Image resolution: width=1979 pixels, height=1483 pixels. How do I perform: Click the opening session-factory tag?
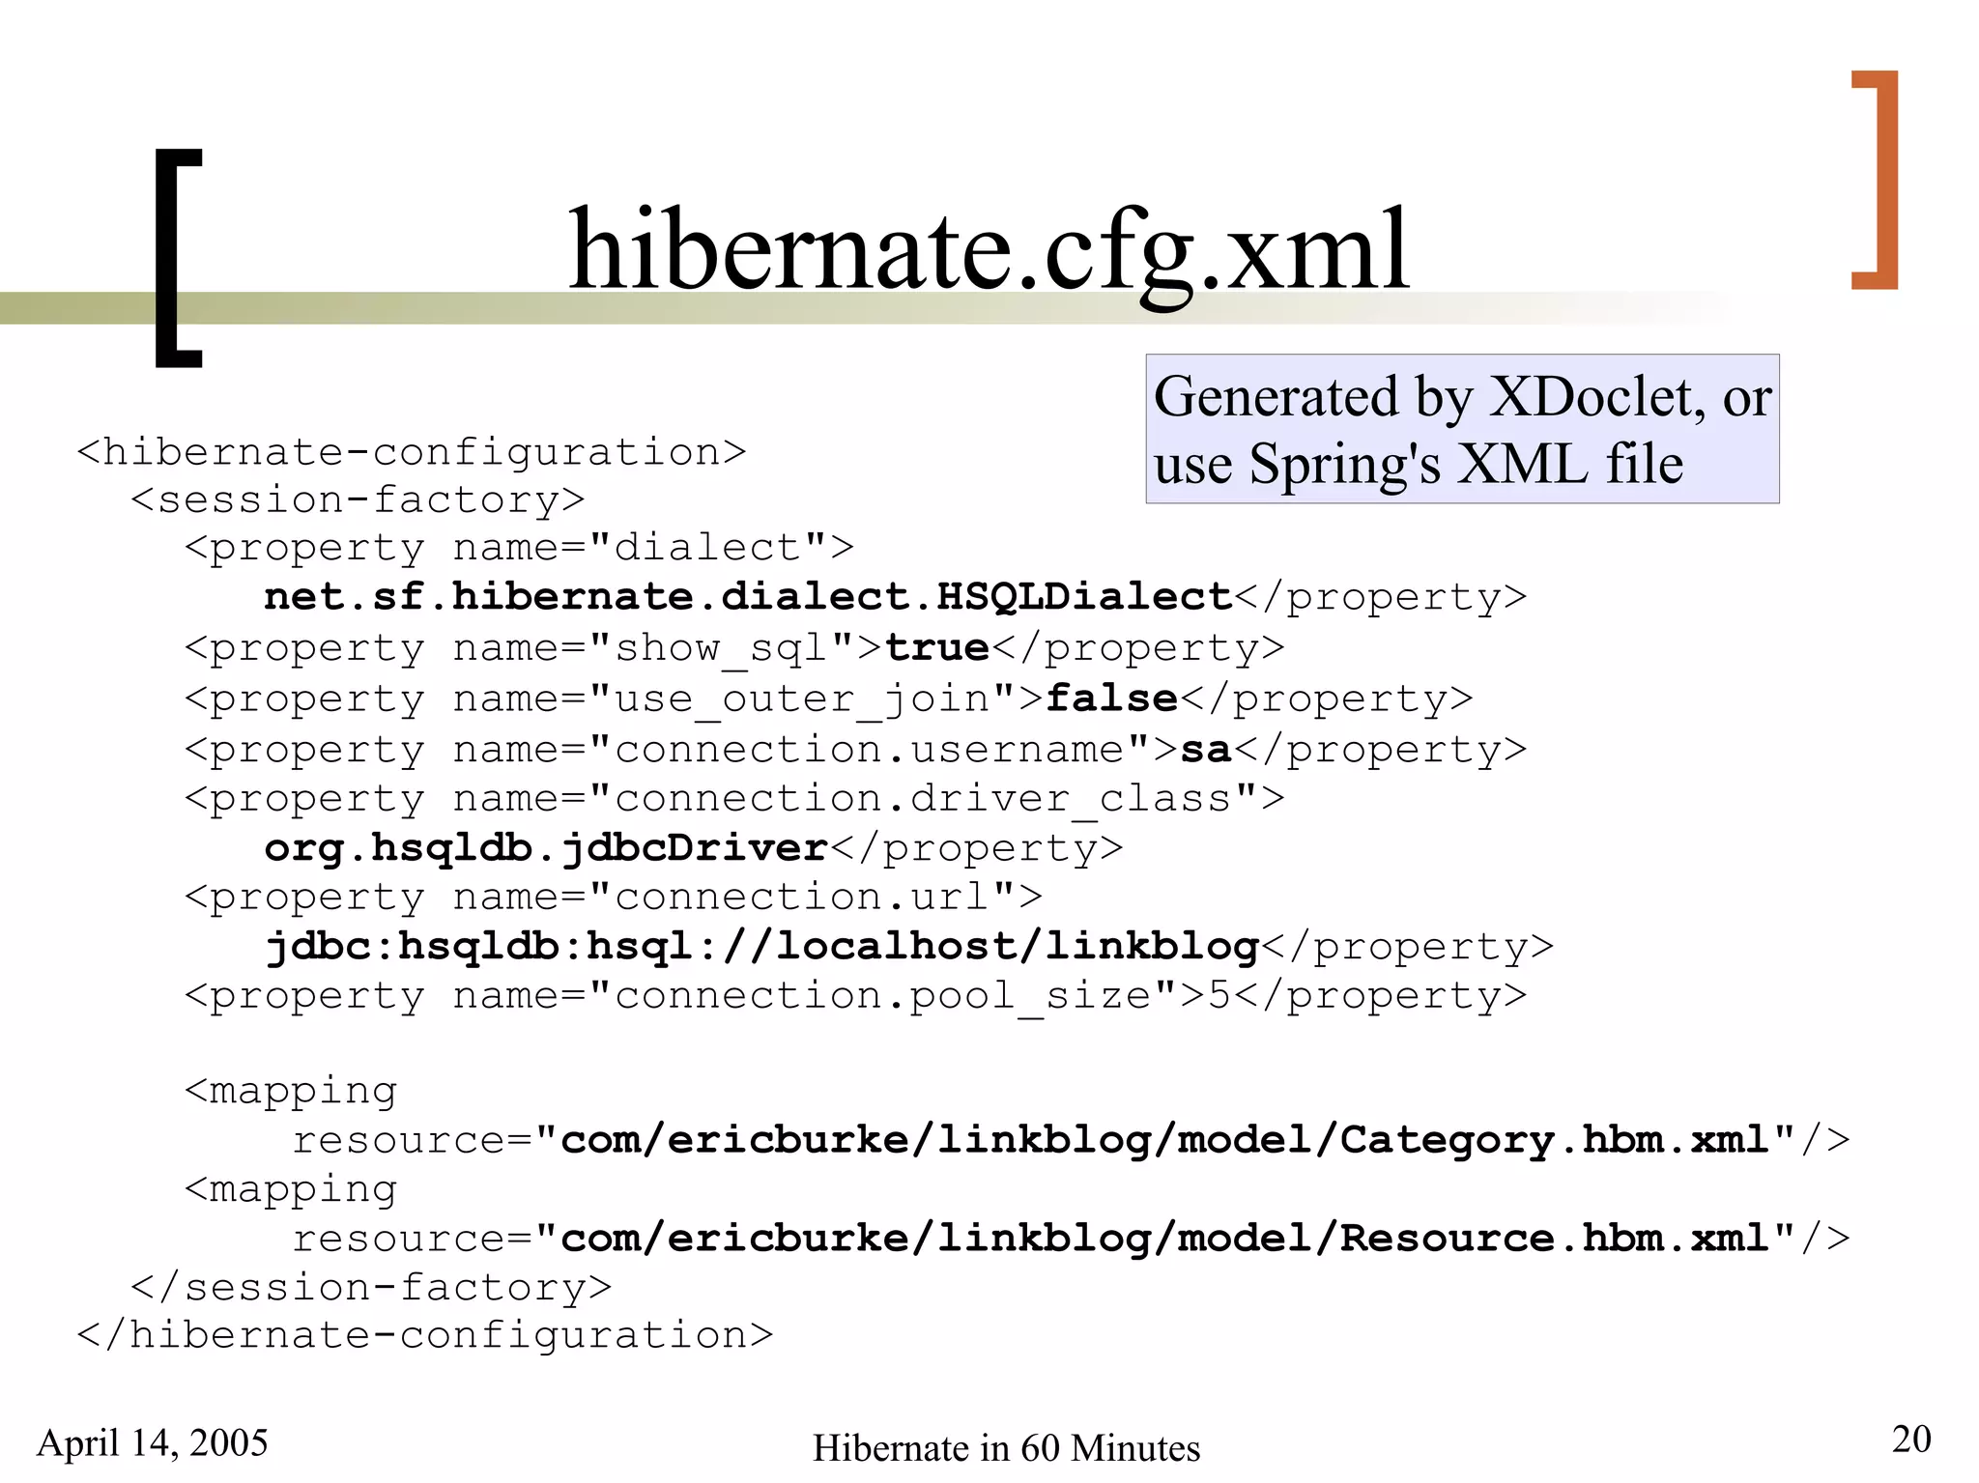(358, 499)
